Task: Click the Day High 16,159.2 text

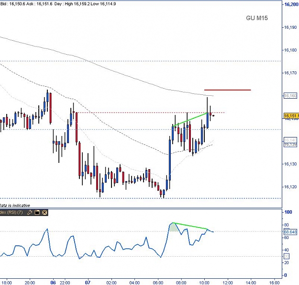Action: click(x=72, y=4)
